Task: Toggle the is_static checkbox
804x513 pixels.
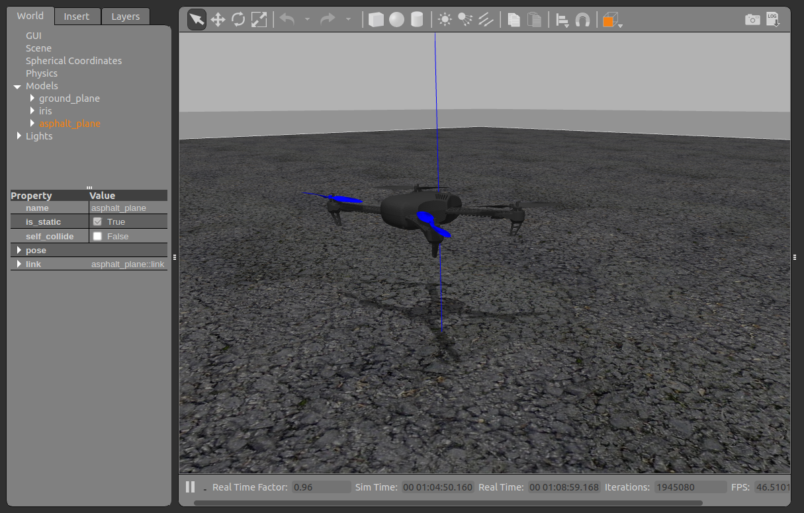Action: (98, 222)
